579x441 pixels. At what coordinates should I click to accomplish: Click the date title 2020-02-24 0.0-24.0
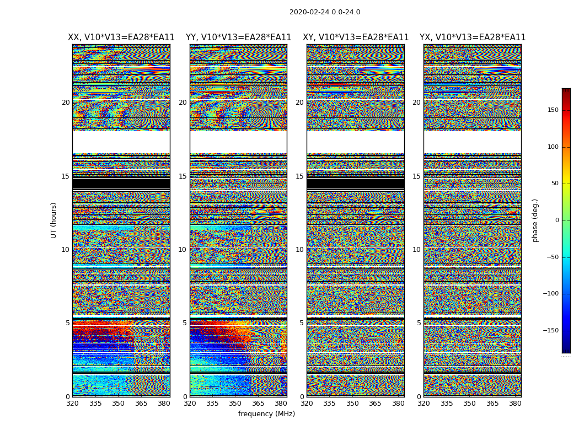(x=325, y=12)
